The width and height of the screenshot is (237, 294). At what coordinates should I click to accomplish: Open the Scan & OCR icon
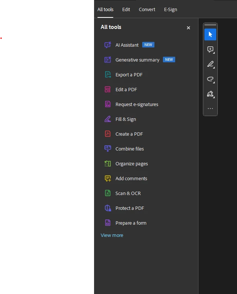coord(108,193)
